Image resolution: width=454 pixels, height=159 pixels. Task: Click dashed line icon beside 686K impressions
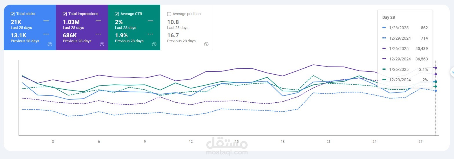[x=98, y=34]
